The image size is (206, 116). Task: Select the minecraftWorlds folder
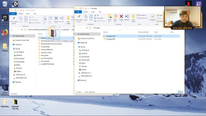tap(47, 50)
